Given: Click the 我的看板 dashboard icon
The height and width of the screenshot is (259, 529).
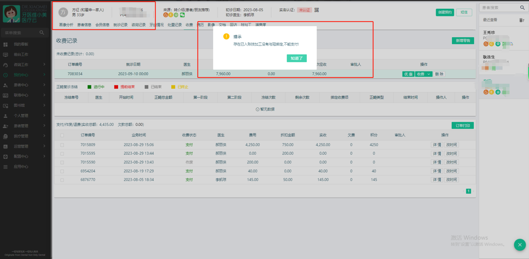Looking at the screenshot, I should point(6,44).
